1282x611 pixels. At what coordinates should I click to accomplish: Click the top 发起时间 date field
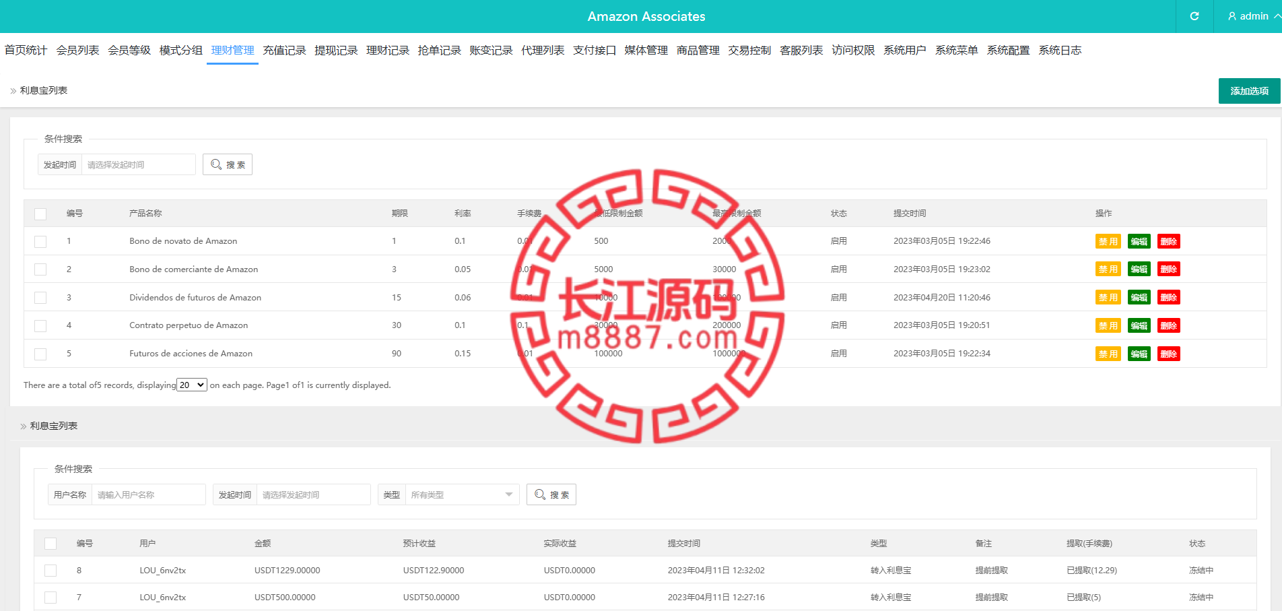pos(138,164)
